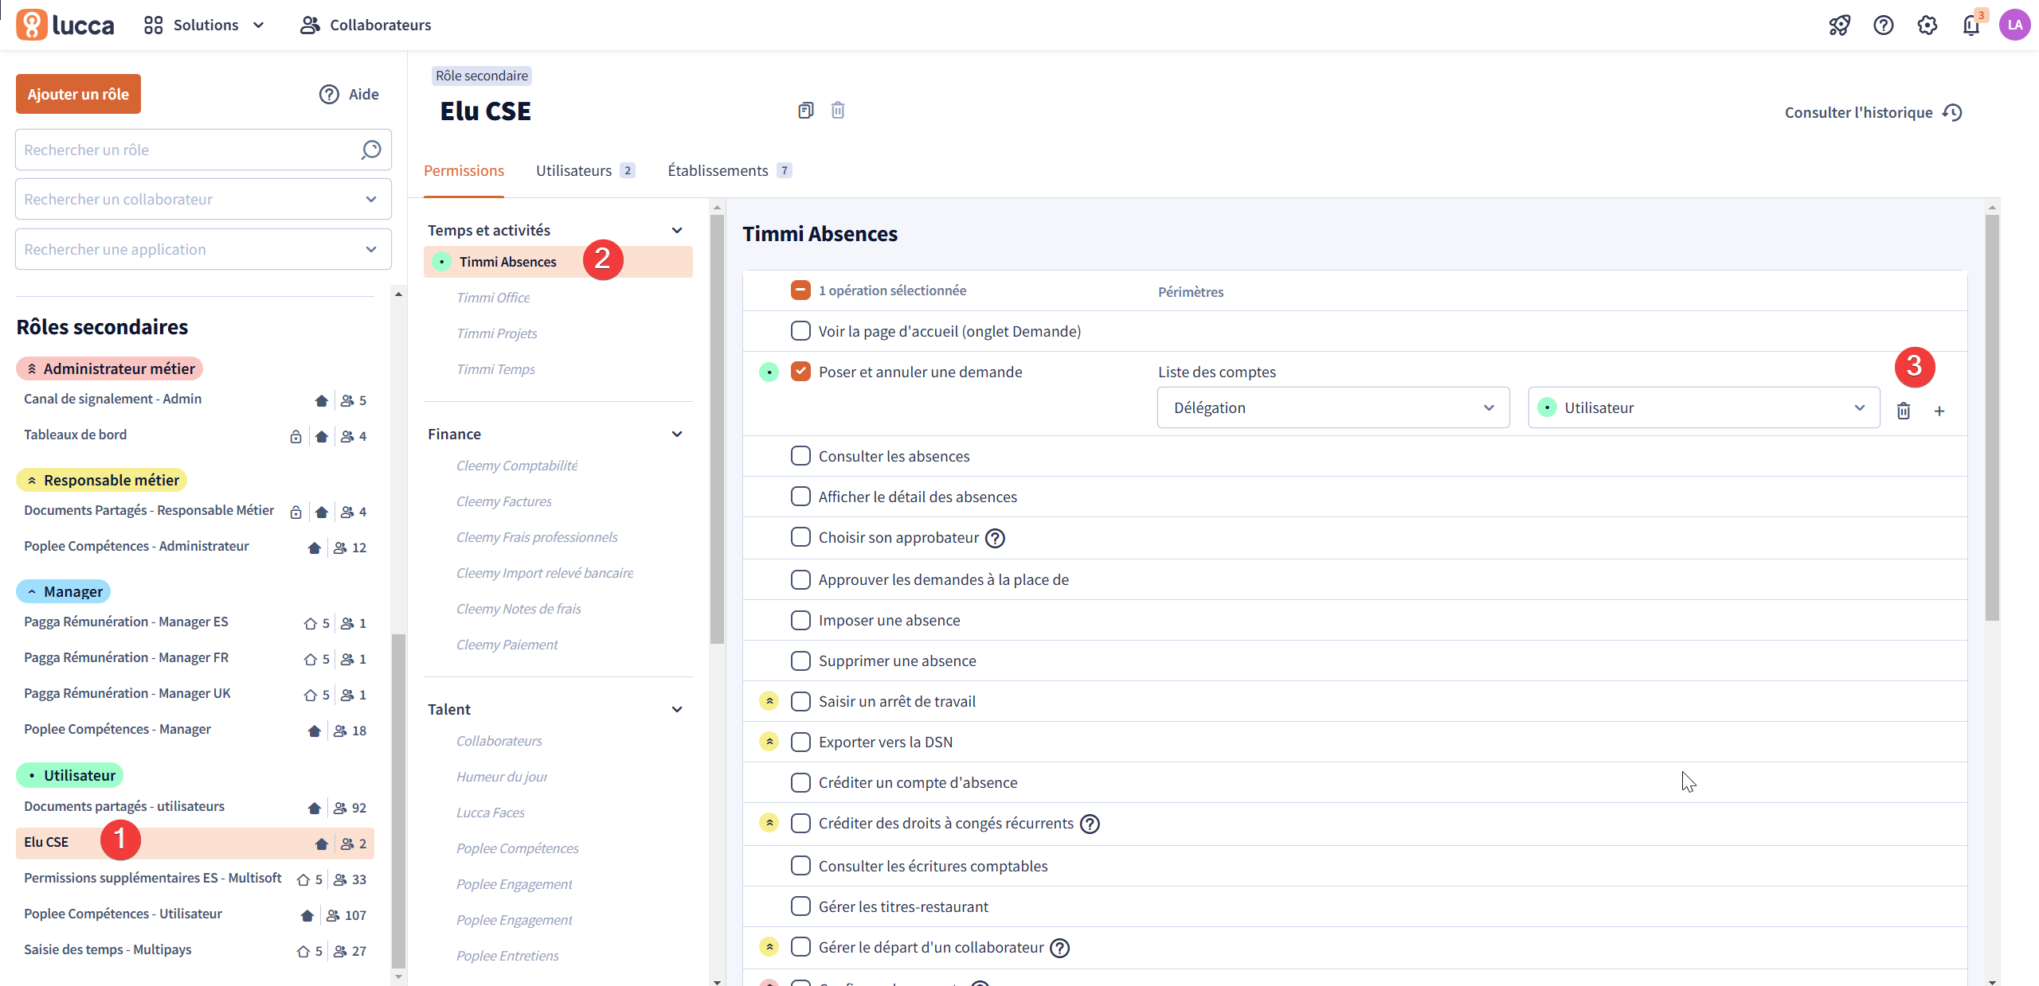Click the Lucca logo
Image resolution: width=2039 pixels, height=986 pixels.
click(65, 25)
